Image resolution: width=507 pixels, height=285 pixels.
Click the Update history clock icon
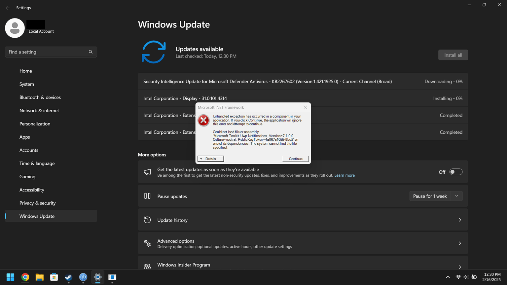coord(147,220)
